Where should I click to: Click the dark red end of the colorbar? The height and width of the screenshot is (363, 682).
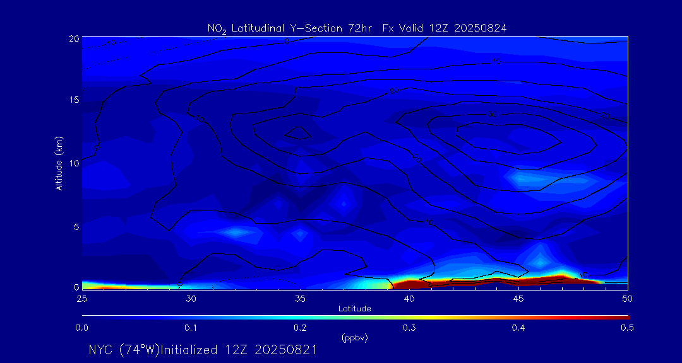[x=622, y=317]
